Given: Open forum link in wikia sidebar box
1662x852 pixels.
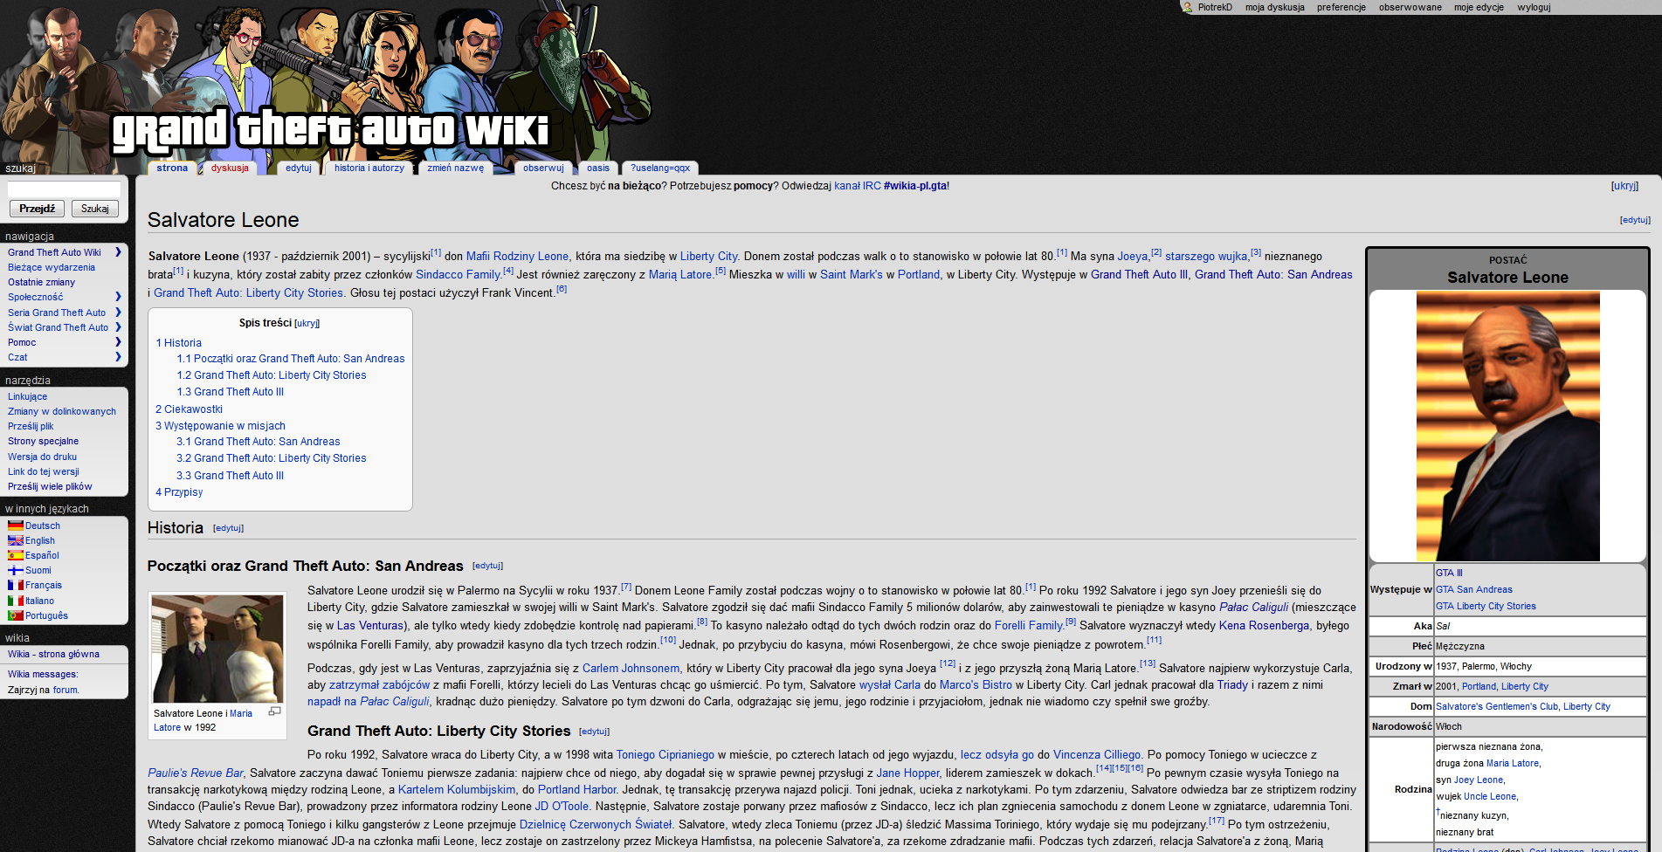Looking at the screenshot, I should pos(66,690).
